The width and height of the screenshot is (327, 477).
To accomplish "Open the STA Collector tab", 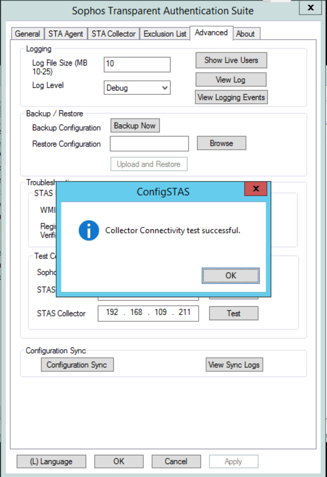I will click(x=113, y=34).
